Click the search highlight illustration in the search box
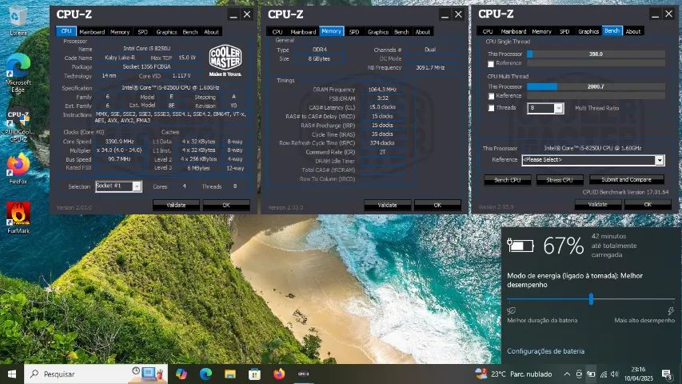682x384 pixels. tap(148, 374)
